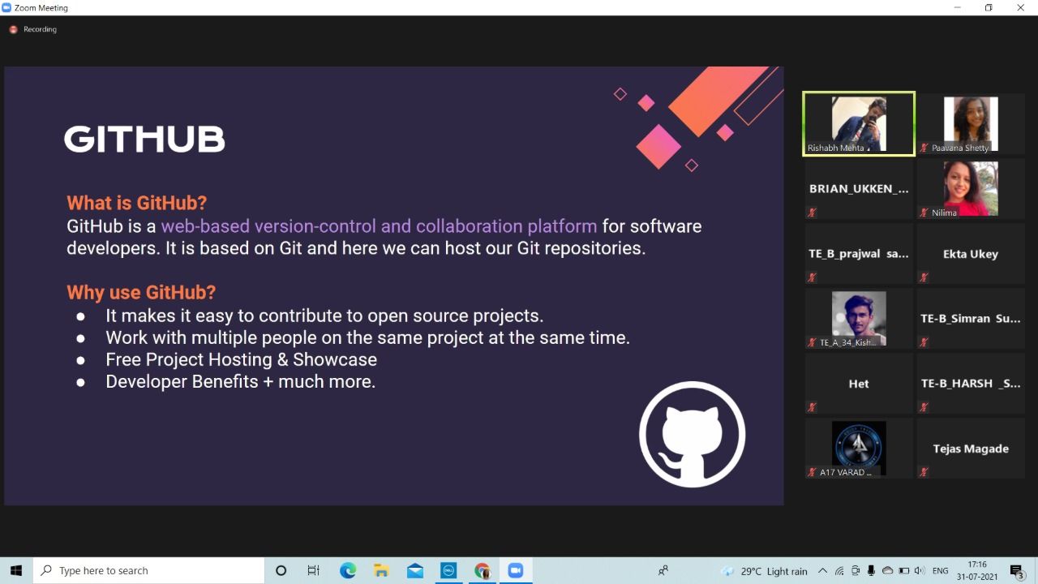Click bullet 'It makes it easy to contribute'
This screenshot has height=584, width=1038.
pyautogui.click(x=324, y=316)
